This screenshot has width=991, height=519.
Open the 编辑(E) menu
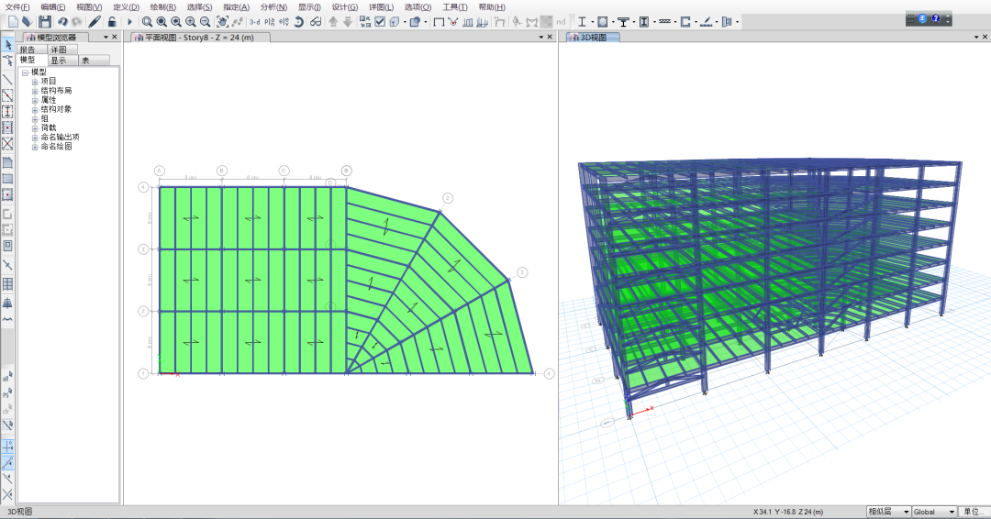point(53,7)
